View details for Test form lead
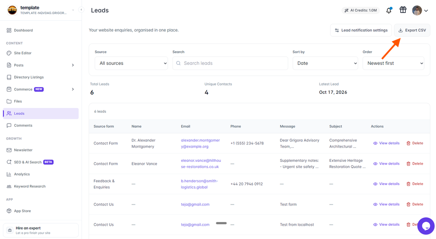This screenshot has width=436, height=239. click(386, 204)
